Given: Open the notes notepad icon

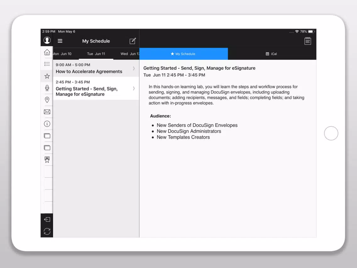Looking at the screenshot, I should click(x=308, y=41).
